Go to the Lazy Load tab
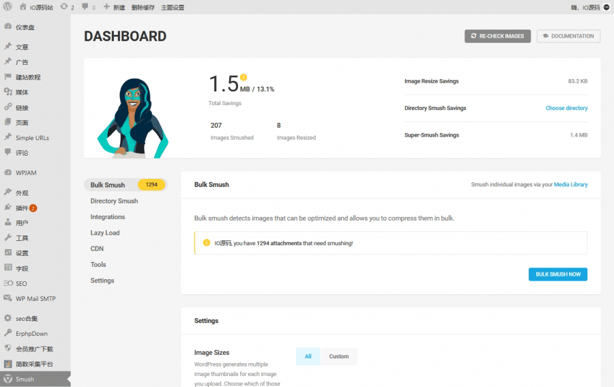This screenshot has height=387, width=614. tap(105, 233)
